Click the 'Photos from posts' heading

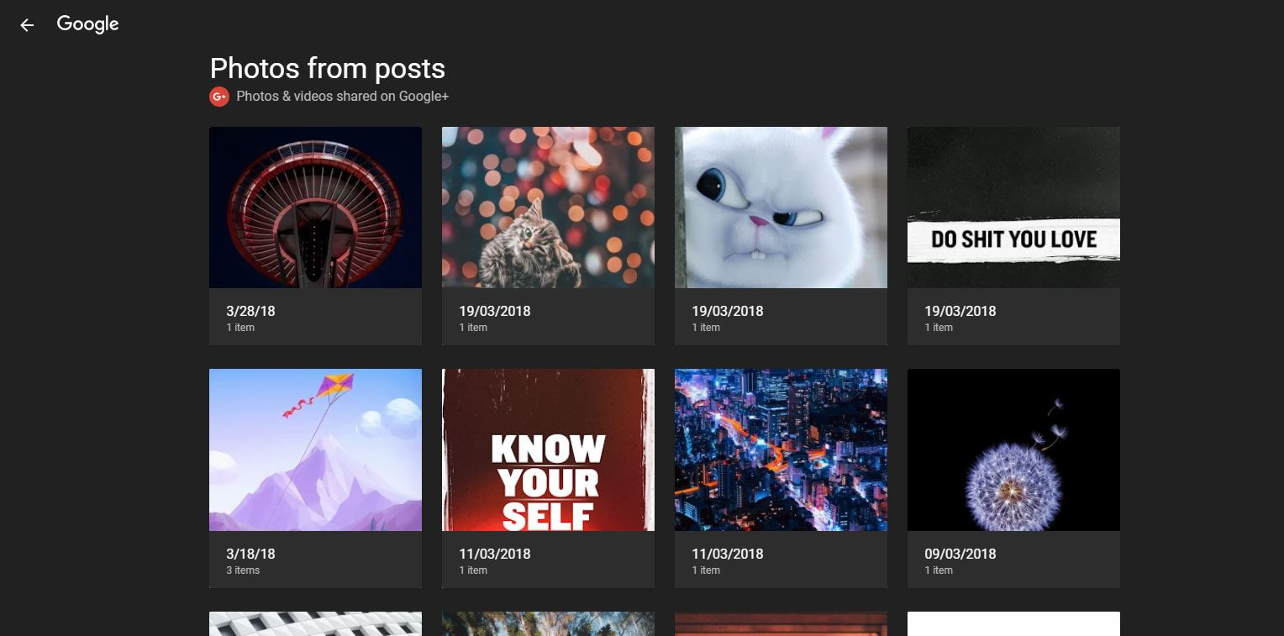[x=327, y=68]
